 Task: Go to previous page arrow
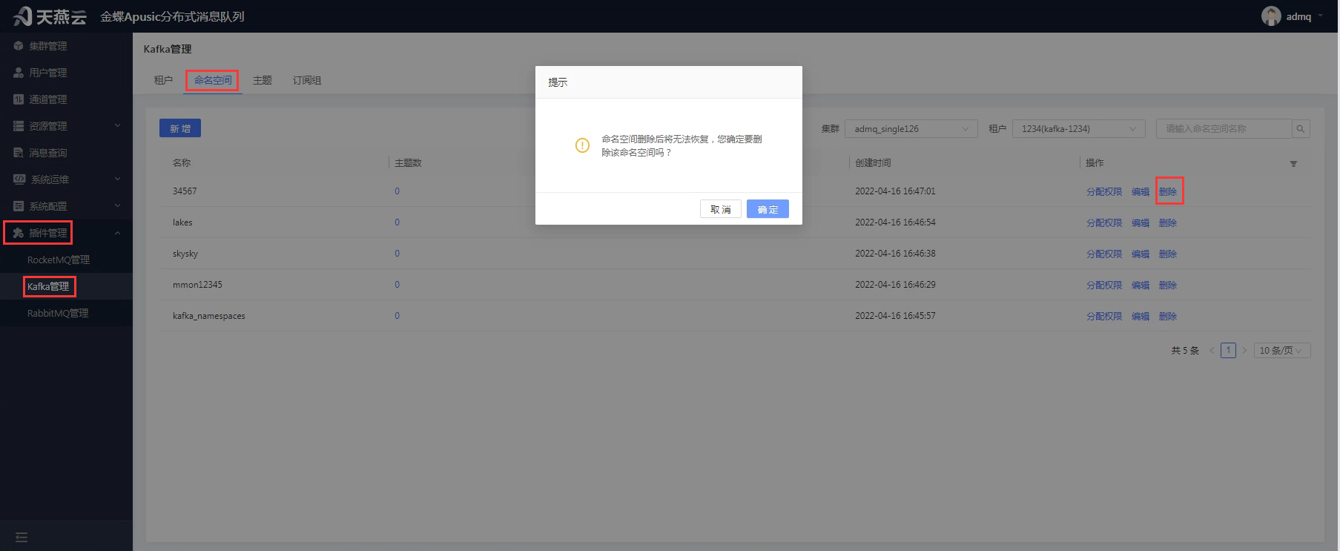pos(1212,351)
